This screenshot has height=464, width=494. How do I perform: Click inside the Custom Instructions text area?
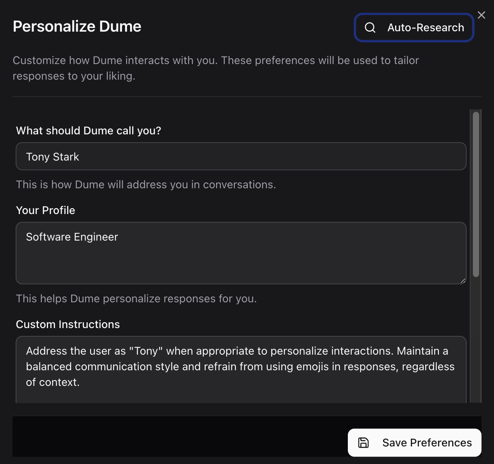click(241, 367)
